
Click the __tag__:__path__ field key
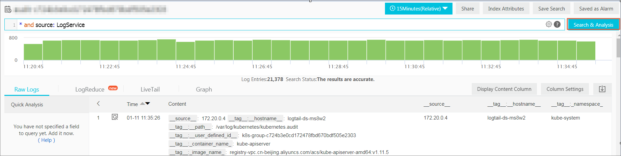pyautogui.click(x=190, y=127)
